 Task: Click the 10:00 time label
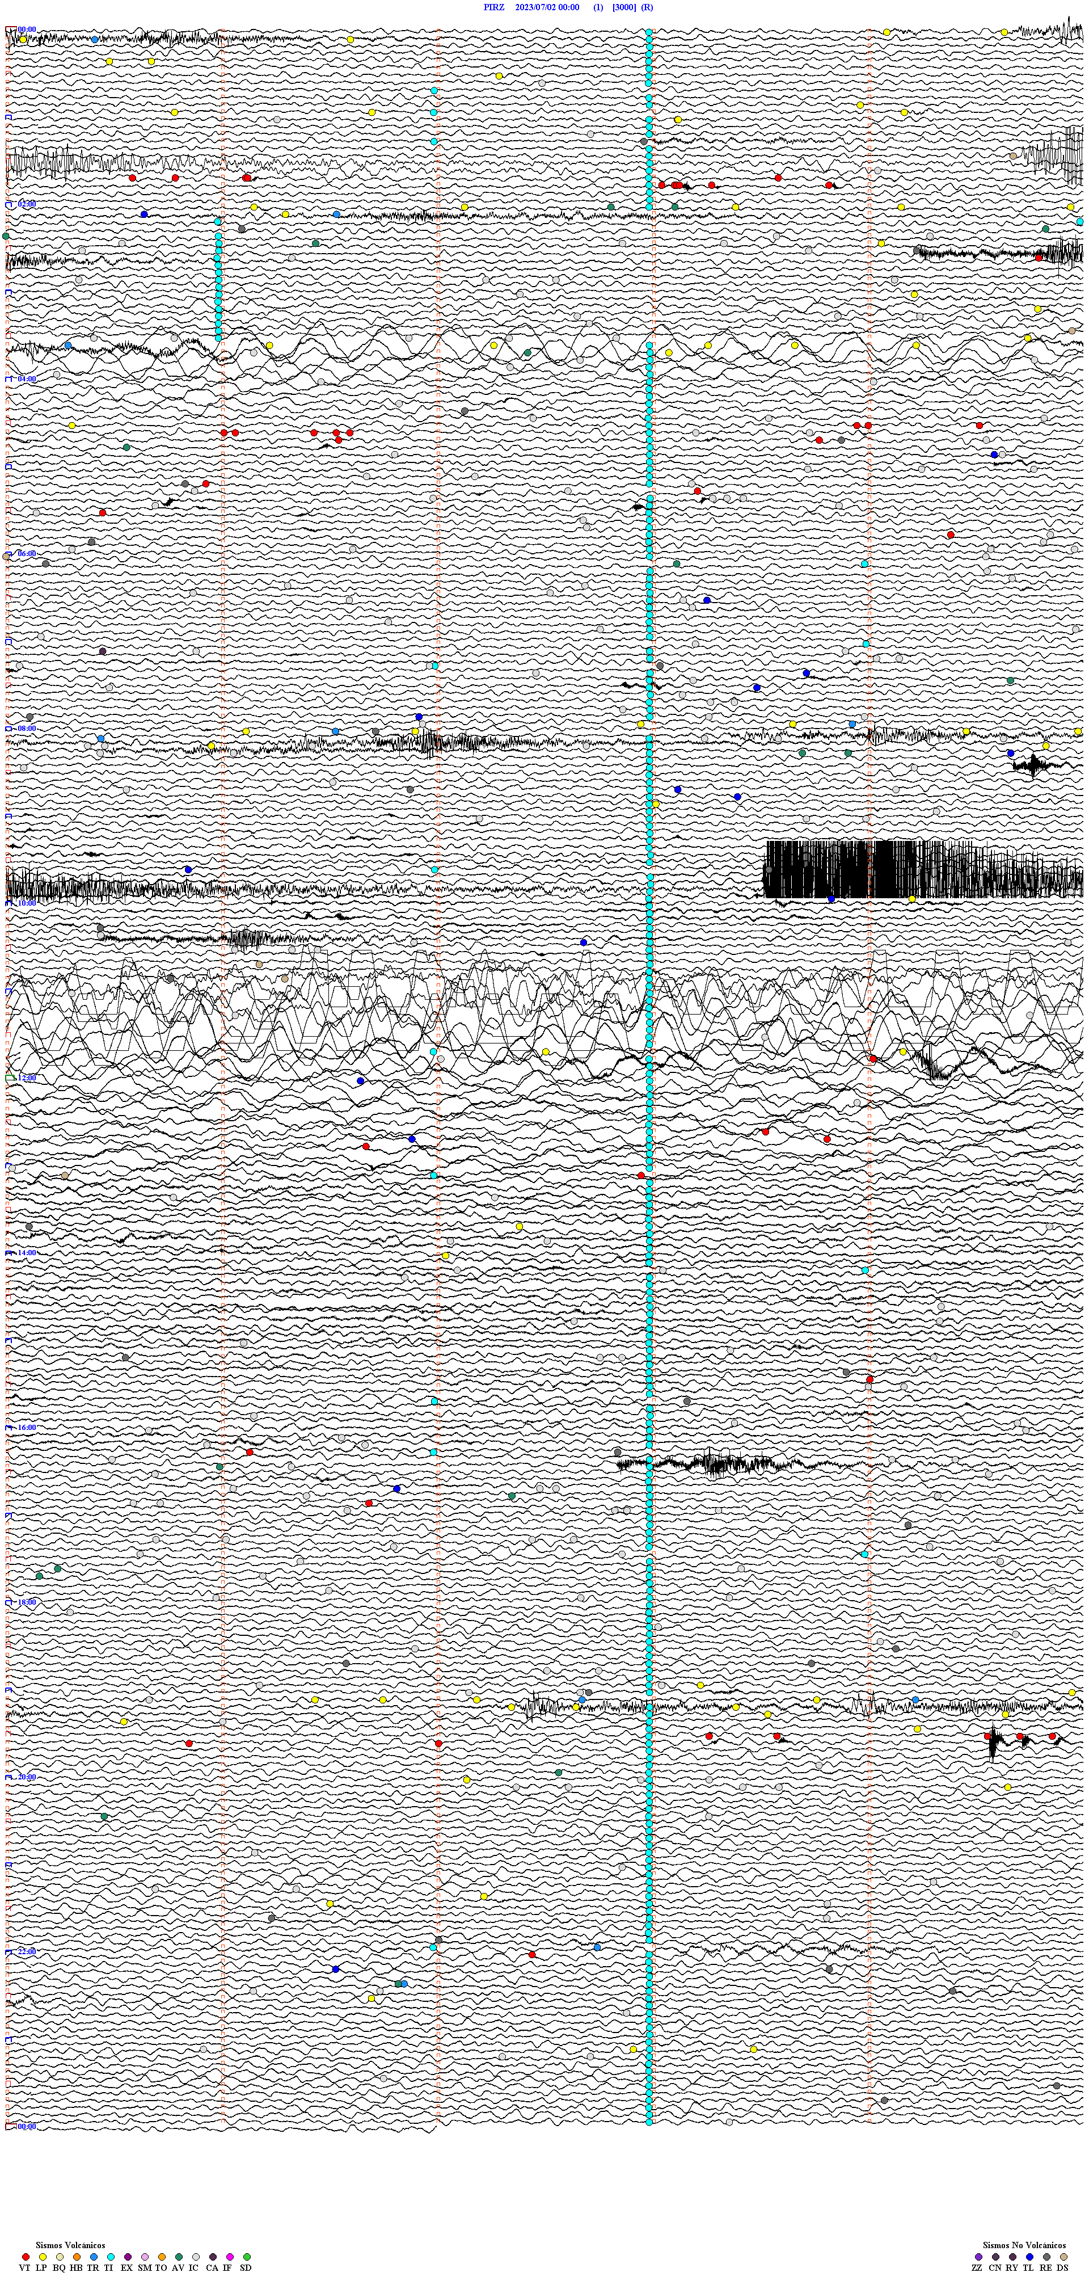[x=27, y=903]
